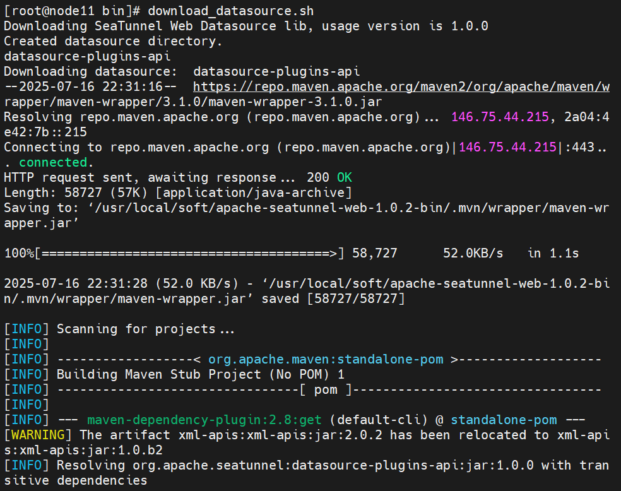
Task: Select the green 'connected' status word
Action: [x=53, y=162]
